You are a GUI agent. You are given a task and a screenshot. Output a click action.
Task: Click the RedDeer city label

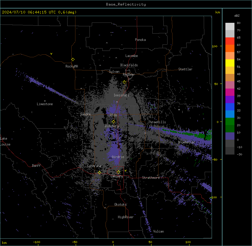129,75
